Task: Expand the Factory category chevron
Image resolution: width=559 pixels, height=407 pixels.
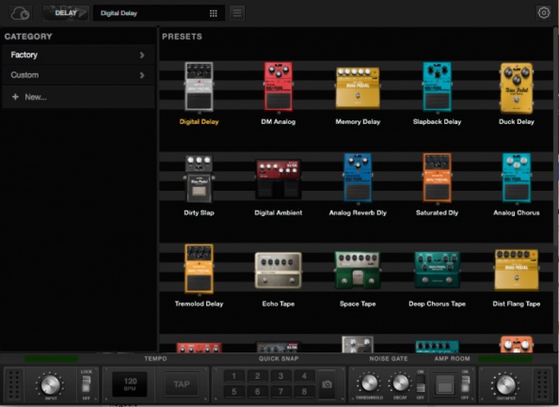Action: pyautogui.click(x=142, y=55)
